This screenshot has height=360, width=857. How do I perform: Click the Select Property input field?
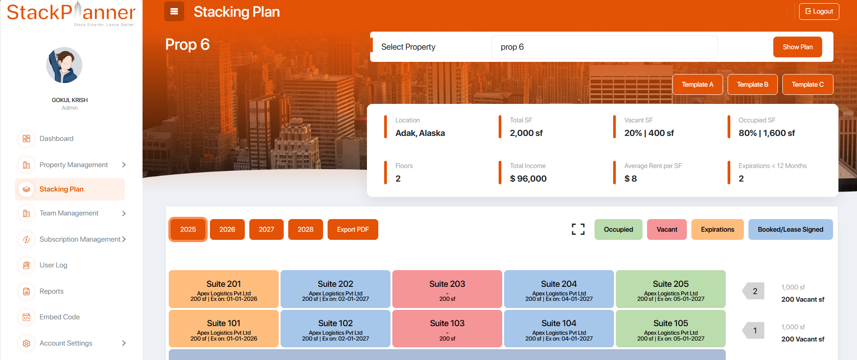pyautogui.click(x=604, y=47)
